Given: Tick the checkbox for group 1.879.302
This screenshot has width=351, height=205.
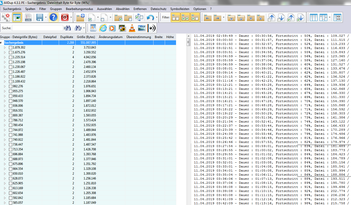Looking at the screenshot, I should click(x=10, y=47).
